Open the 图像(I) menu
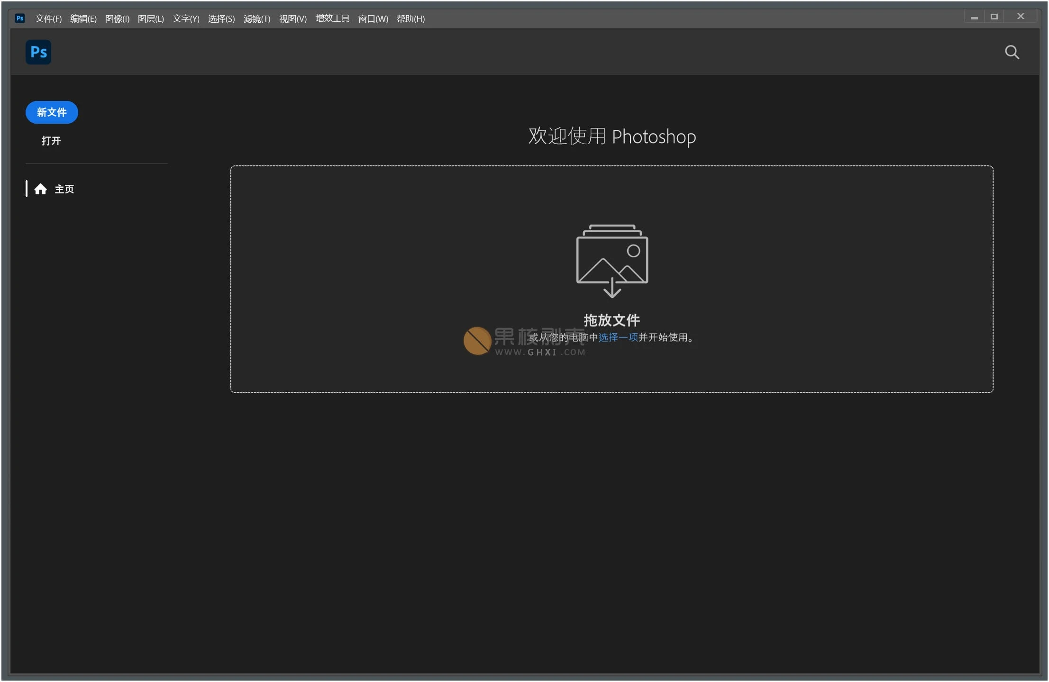Viewport: 1049px width, 682px height. 117,19
